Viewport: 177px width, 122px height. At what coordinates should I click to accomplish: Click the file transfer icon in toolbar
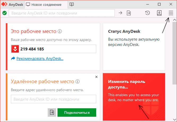click(129, 13)
